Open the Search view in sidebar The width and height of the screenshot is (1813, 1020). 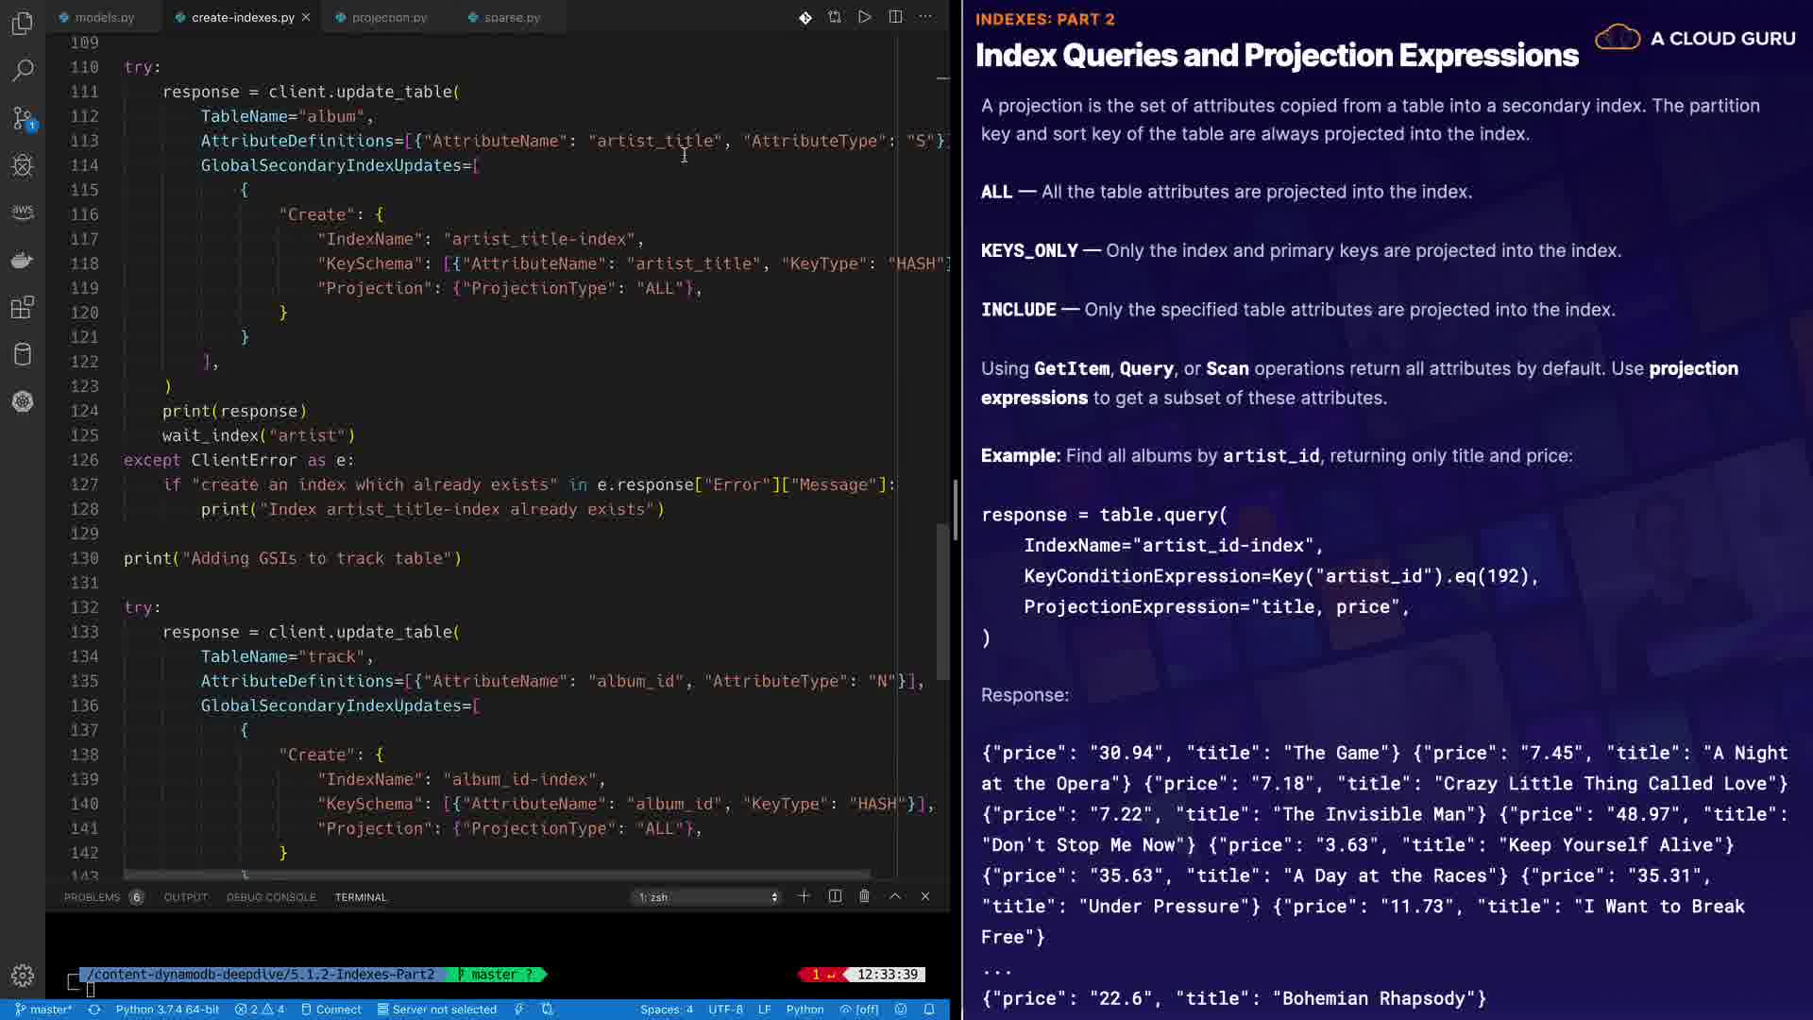click(23, 70)
